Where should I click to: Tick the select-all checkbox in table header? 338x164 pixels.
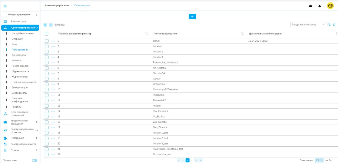click(46, 34)
